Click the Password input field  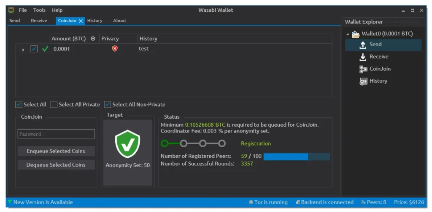[56, 134]
